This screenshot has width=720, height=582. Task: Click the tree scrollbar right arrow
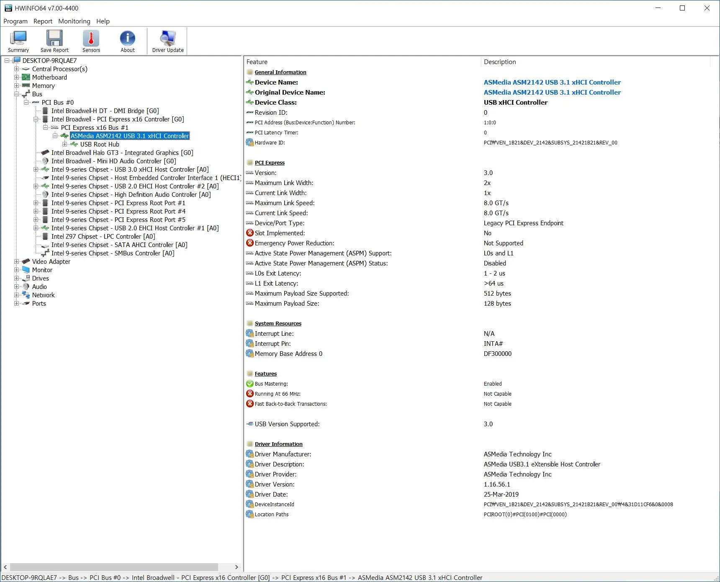point(237,567)
